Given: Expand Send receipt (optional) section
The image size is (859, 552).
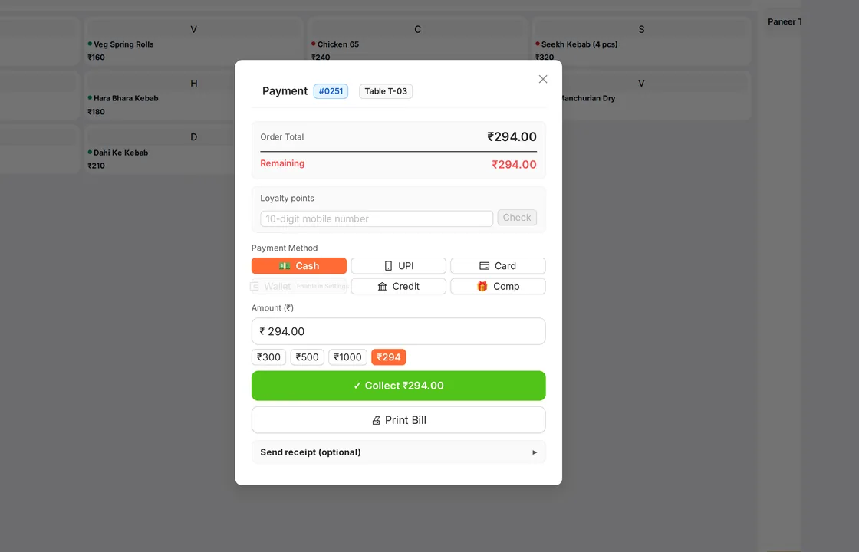Looking at the screenshot, I should click(x=398, y=452).
